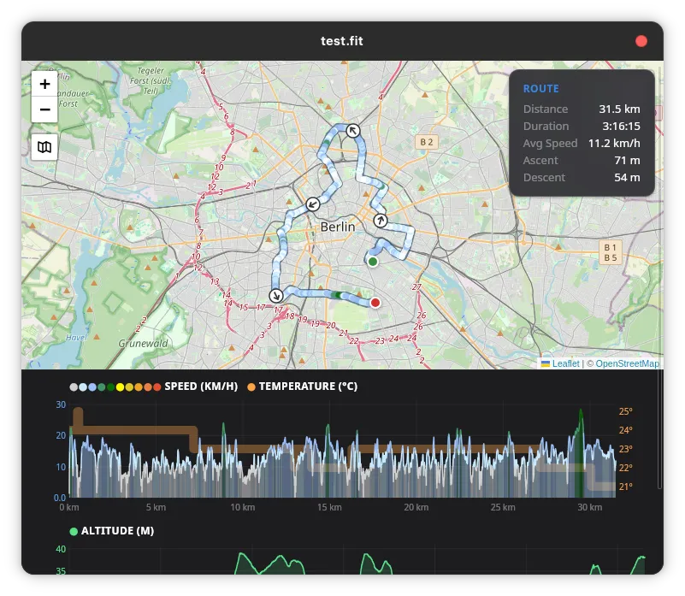
Task: Click the orange temperature legend dot
Action: 251,387
